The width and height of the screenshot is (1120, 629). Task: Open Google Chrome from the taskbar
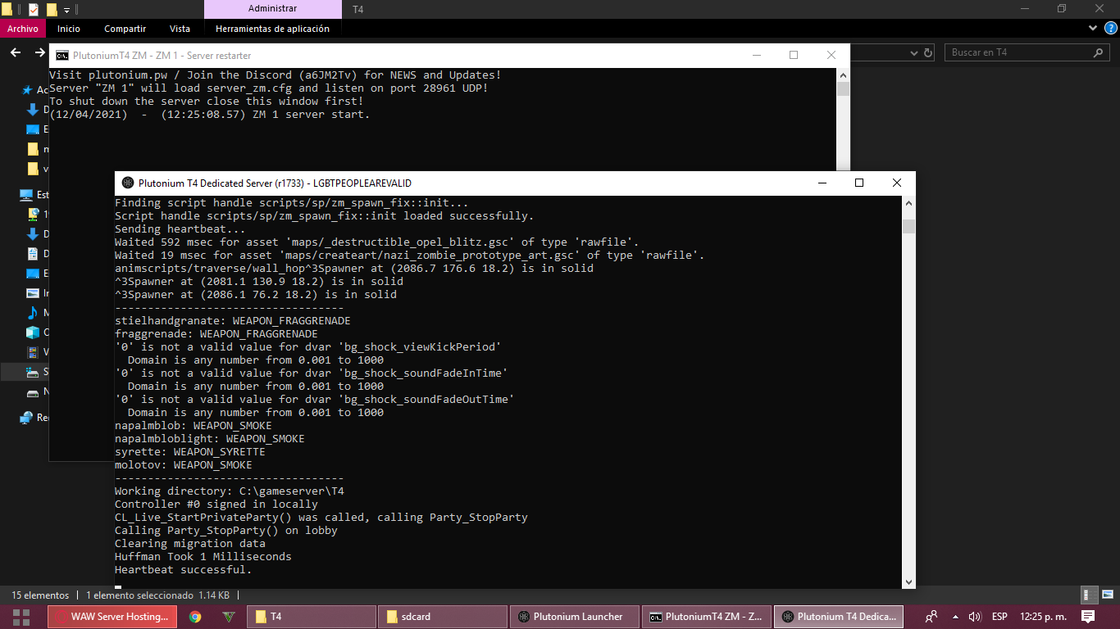(x=195, y=617)
